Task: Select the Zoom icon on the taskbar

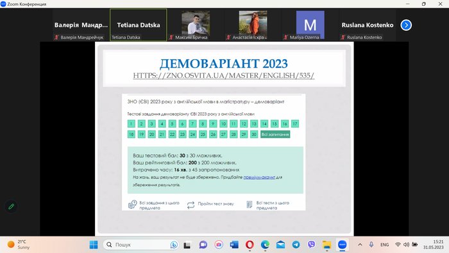Action: (342, 245)
